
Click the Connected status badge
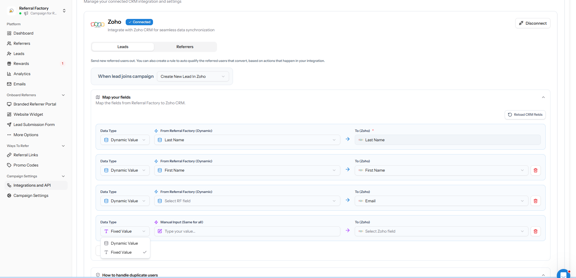tap(139, 22)
